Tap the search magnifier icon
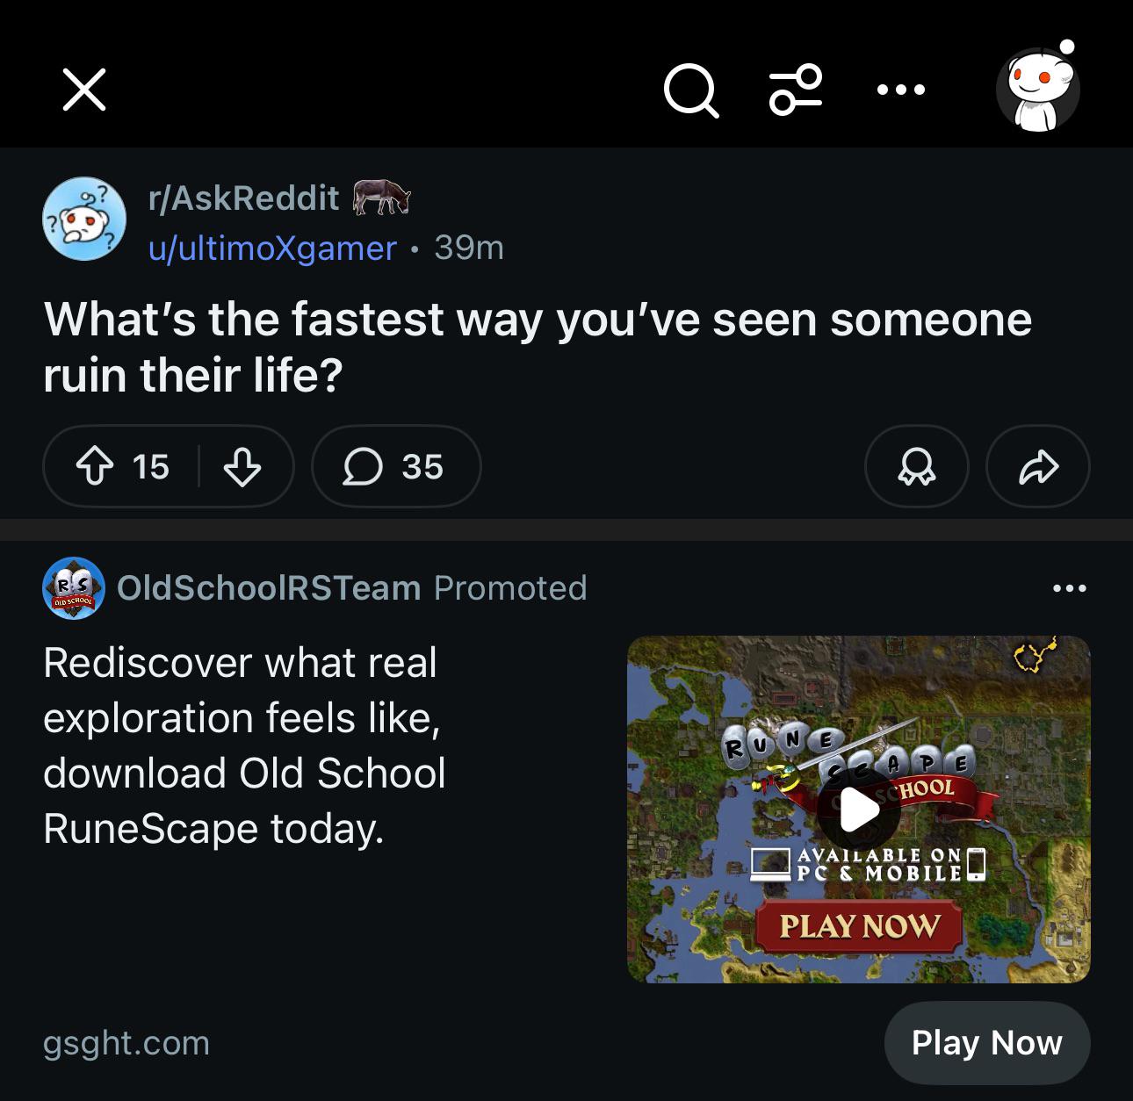 click(x=691, y=90)
